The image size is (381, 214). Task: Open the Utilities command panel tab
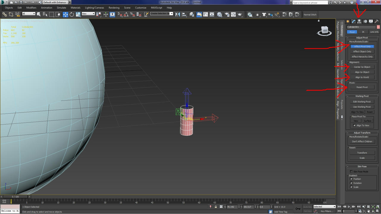[377, 21]
